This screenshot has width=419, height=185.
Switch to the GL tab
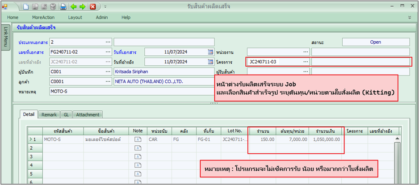(66, 114)
